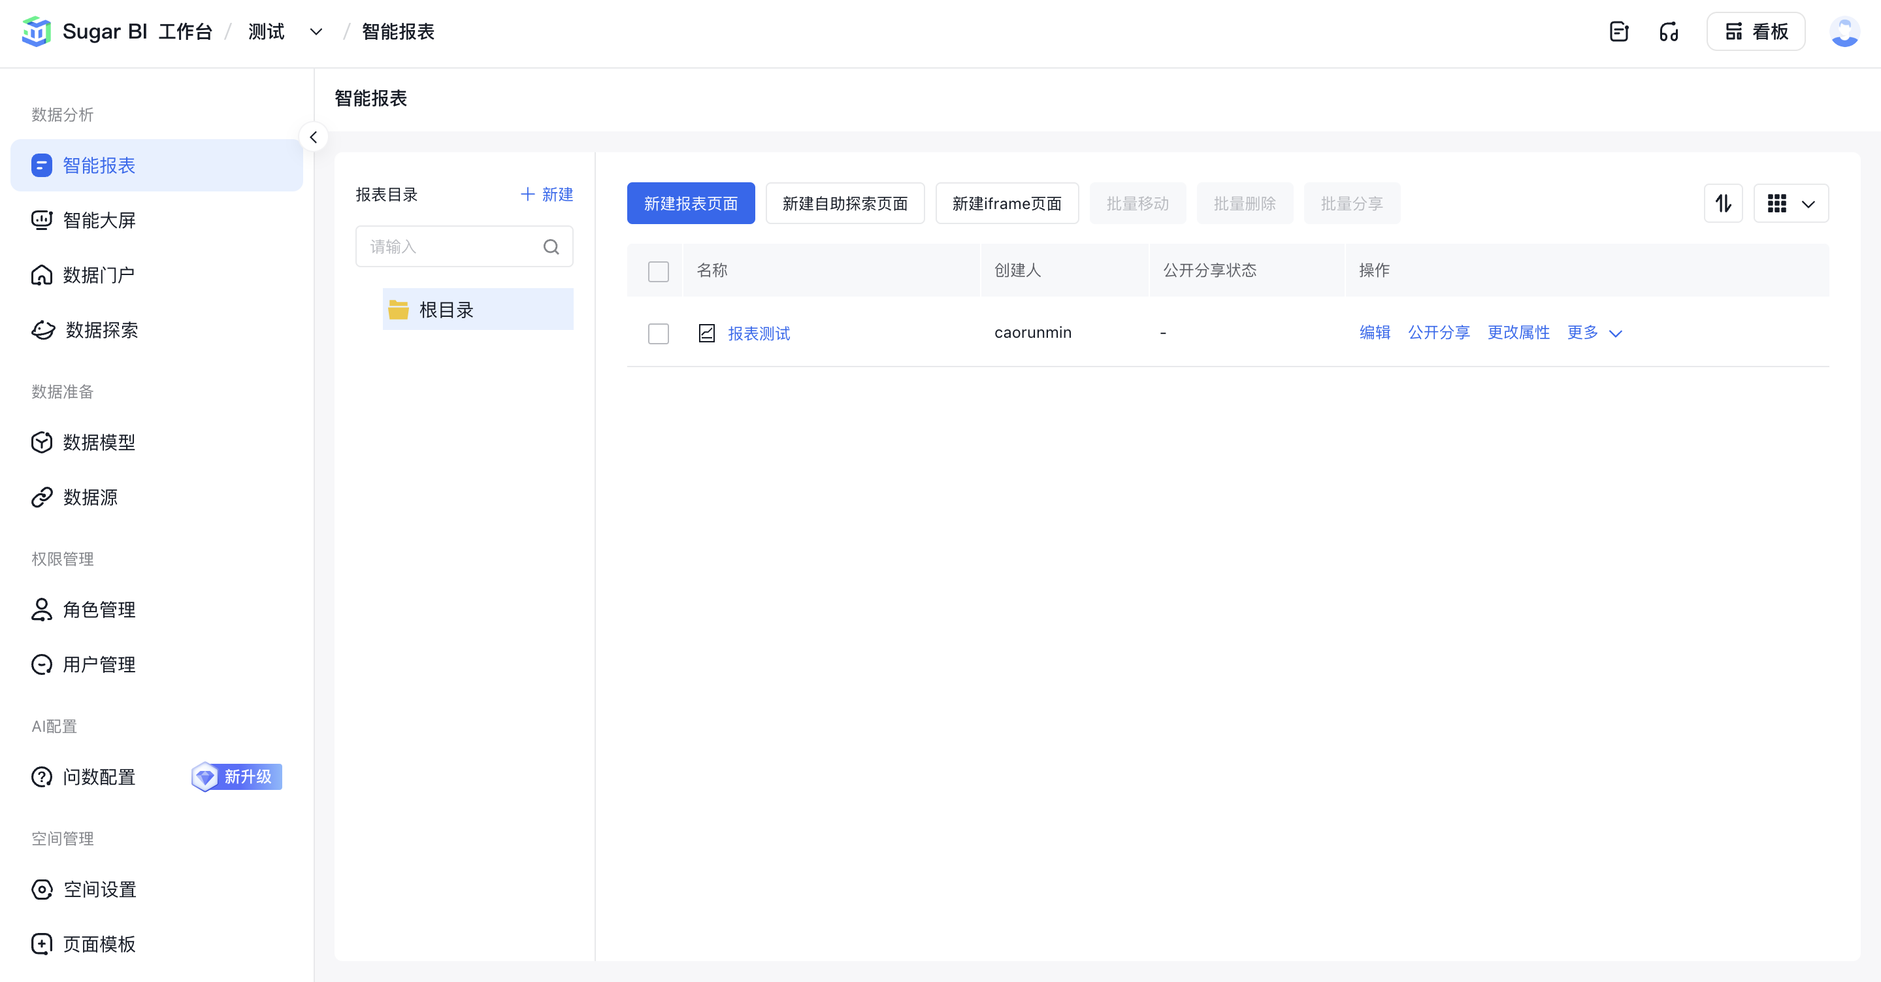Viewport: 1881px width, 982px height.
Task: Toggle the sort order arrows button
Action: click(x=1724, y=203)
